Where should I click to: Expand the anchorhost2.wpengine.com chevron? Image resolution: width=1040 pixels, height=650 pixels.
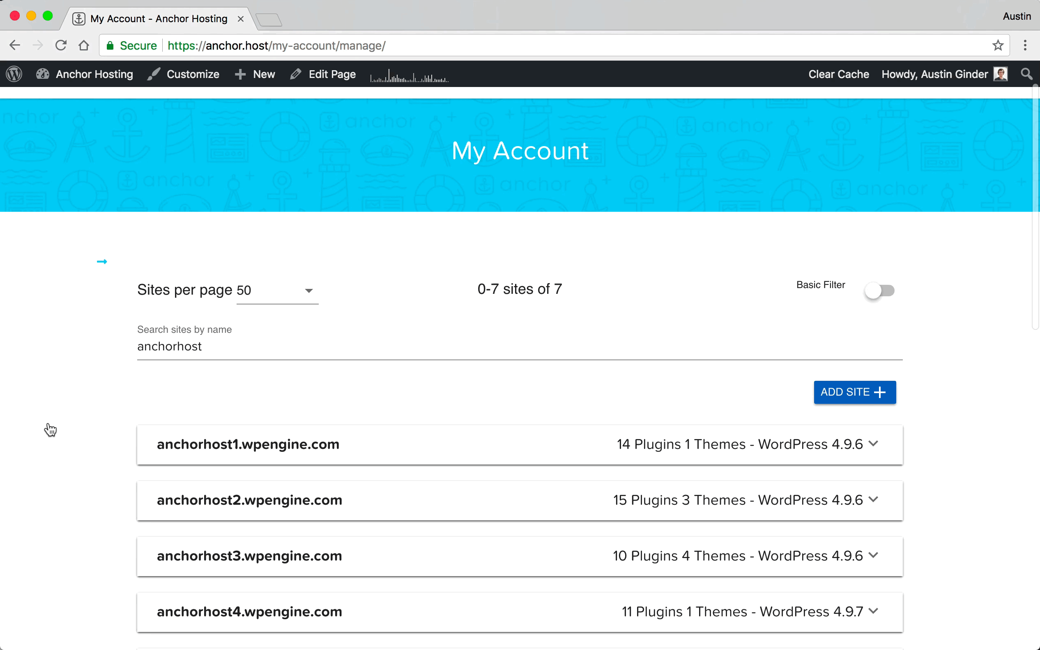point(873,499)
